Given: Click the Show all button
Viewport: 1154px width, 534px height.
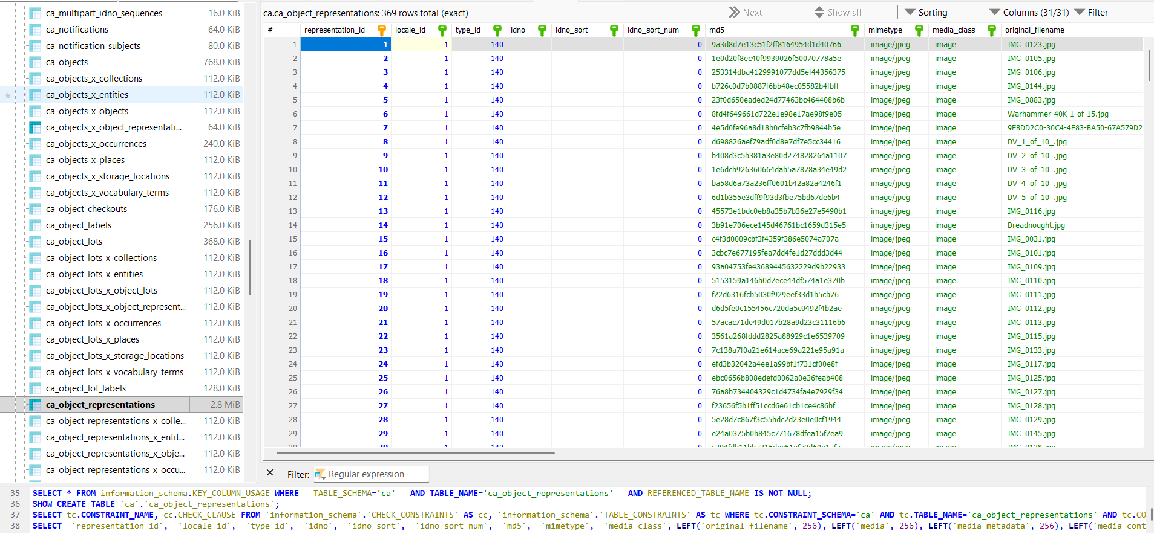Looking at the screenshot, I should pos(838,13).
